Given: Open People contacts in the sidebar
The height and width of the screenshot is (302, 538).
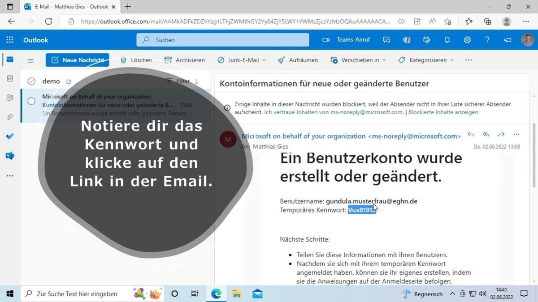Looking at the screenshot, I should tap(10, 98).
